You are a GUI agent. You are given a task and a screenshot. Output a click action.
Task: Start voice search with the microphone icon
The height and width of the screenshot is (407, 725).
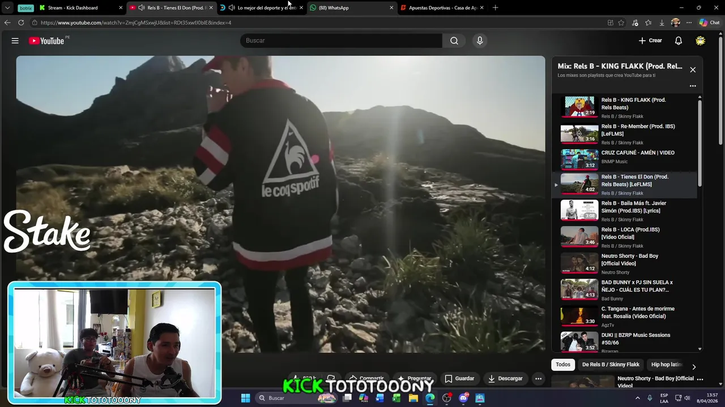(x=480, y=41)
